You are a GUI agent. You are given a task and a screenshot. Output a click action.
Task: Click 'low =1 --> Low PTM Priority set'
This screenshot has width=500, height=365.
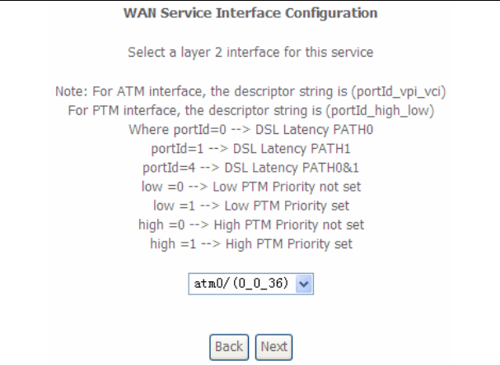(251, 206)
